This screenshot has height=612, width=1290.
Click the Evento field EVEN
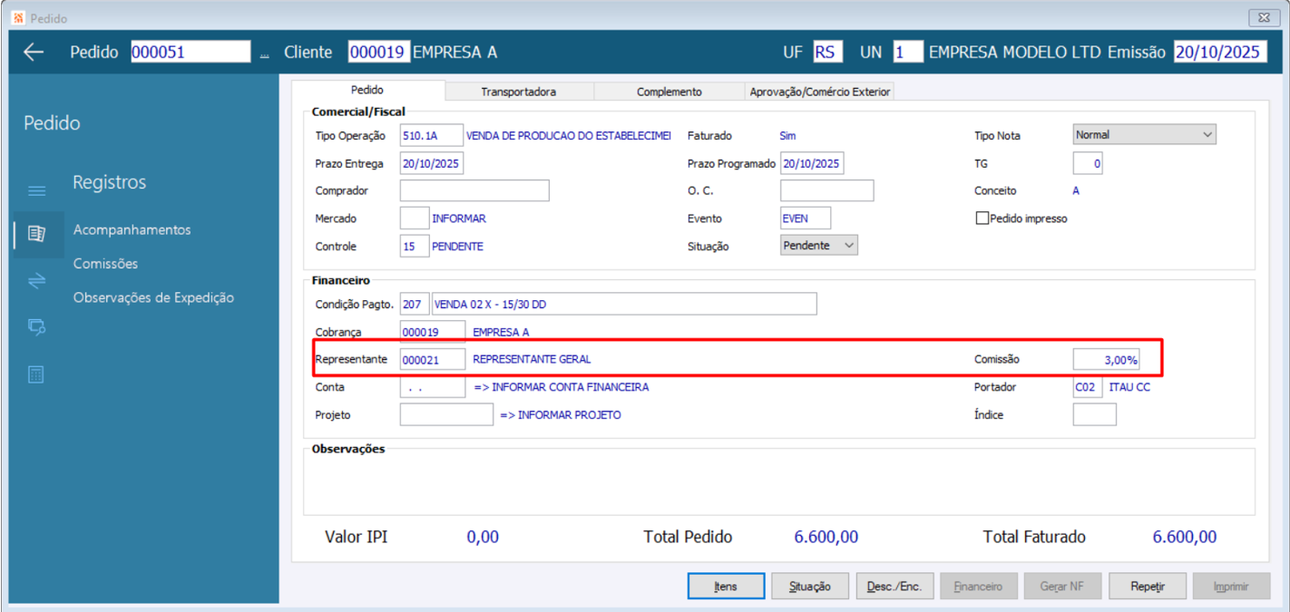(806, 219)
